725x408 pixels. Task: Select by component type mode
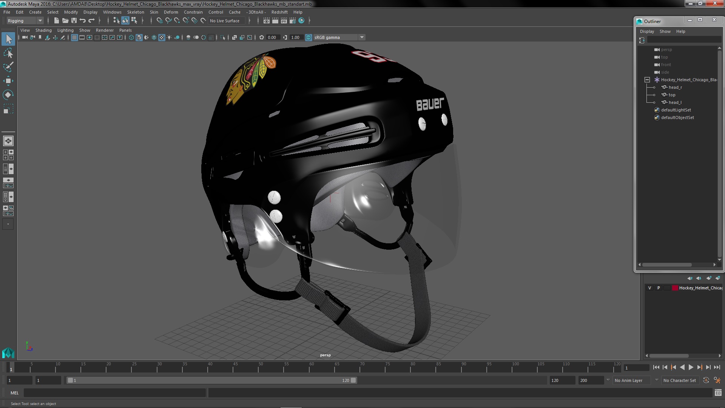(134, 21)
